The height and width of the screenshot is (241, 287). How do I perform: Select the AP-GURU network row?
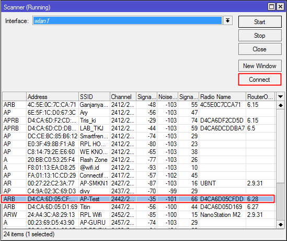point(139,223)
